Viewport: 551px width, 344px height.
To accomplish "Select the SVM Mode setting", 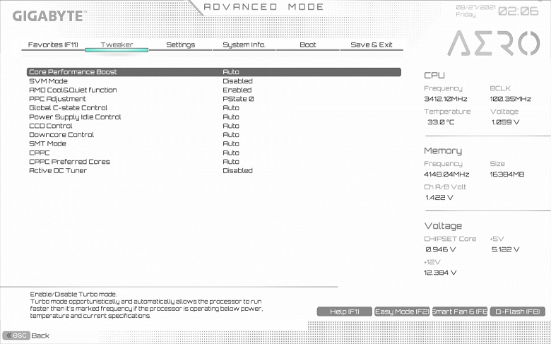I will (48, 81).
